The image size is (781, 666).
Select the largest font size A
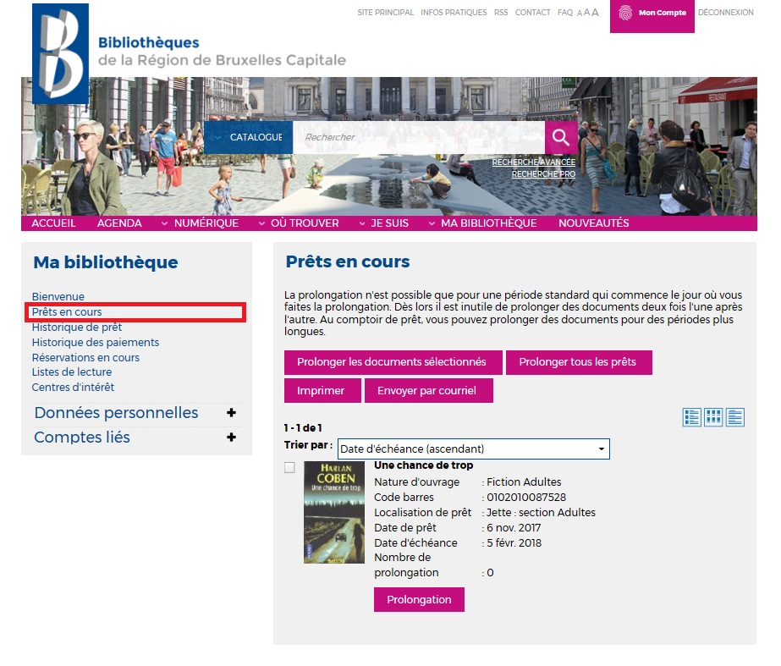tap(595, 13)
